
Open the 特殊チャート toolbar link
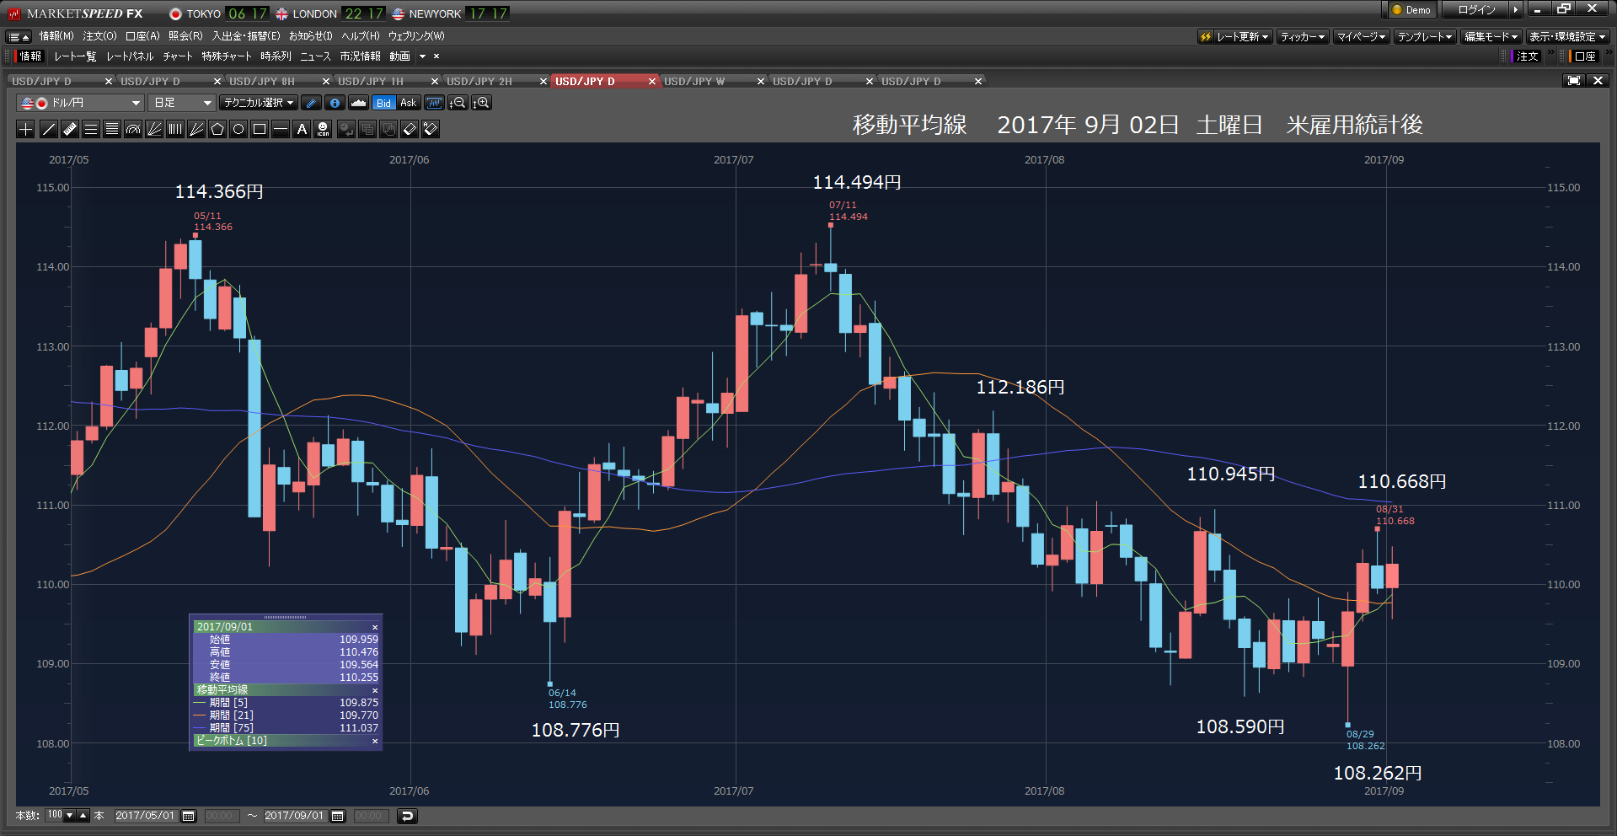tap(227, 56)
